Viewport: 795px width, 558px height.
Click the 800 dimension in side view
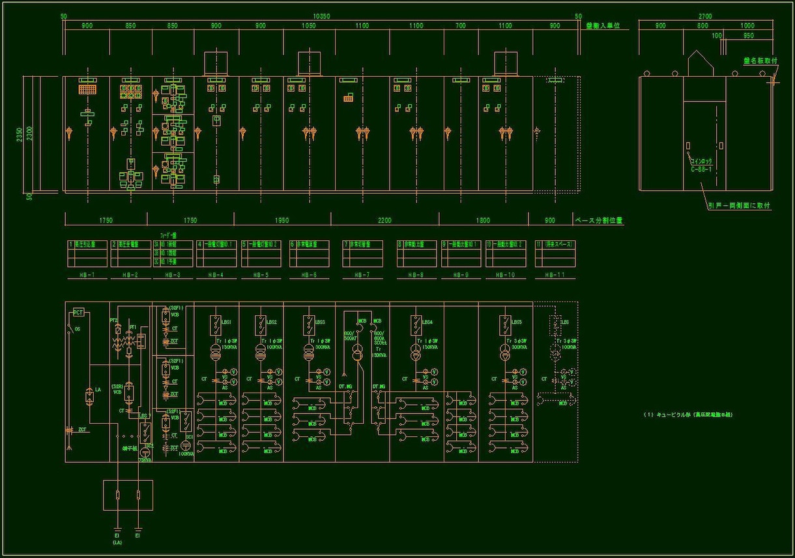pos(702,25)
